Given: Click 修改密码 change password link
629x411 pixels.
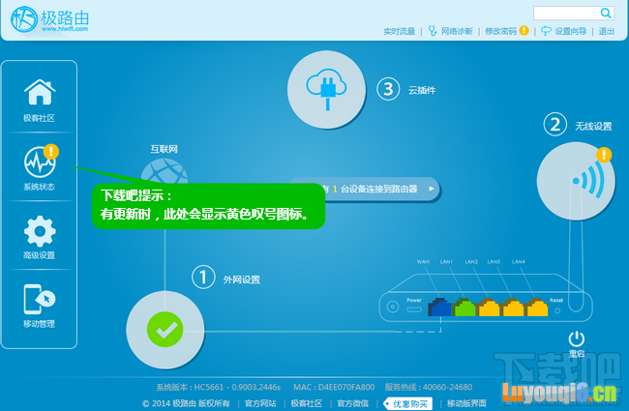Looking at the screenshot, I should pos(500,32).
